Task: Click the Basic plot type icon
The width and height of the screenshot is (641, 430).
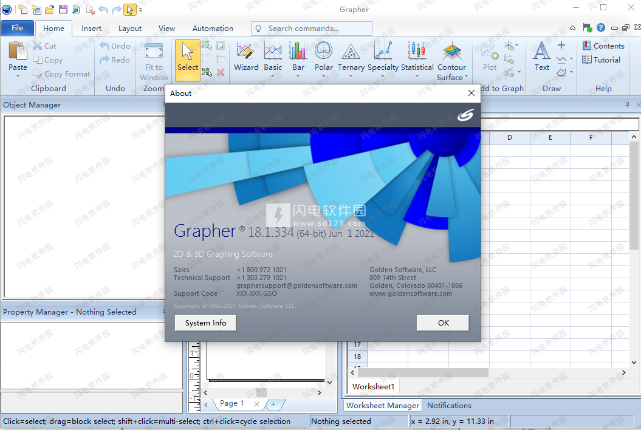Action: coord(273,50)
